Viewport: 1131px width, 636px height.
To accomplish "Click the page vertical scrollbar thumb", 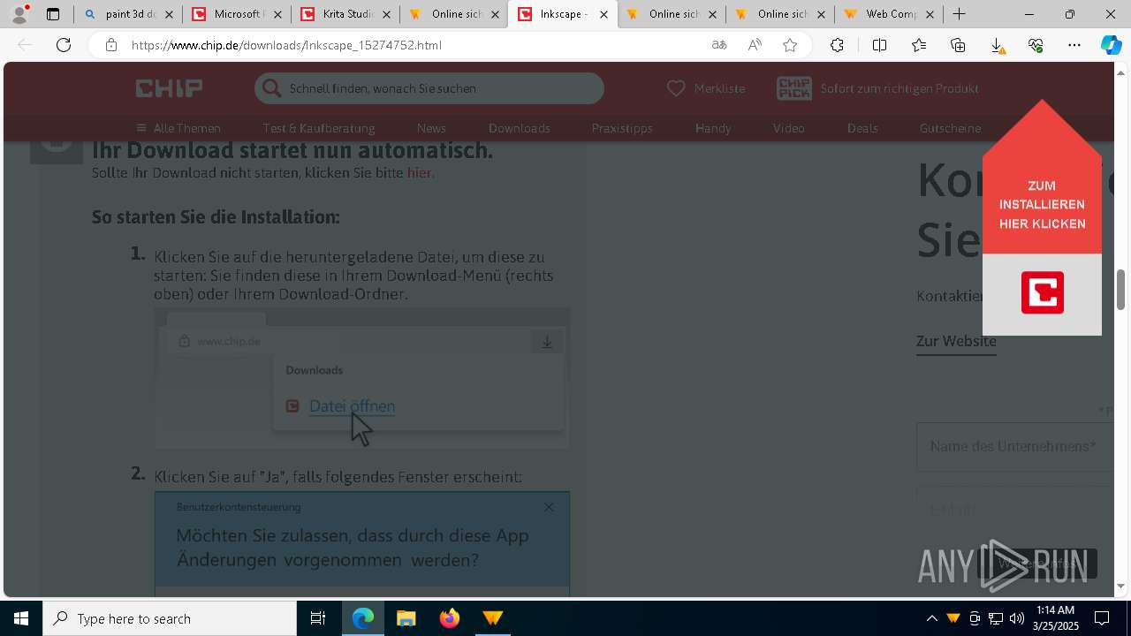I will 1121,290.
